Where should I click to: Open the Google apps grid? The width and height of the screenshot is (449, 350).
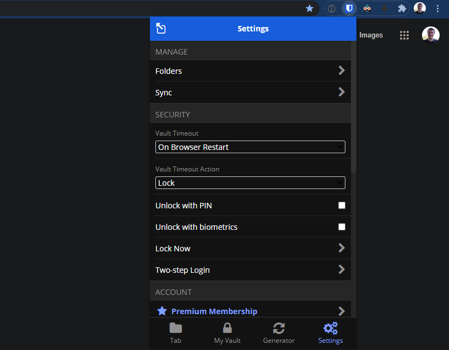coord(404,35)
